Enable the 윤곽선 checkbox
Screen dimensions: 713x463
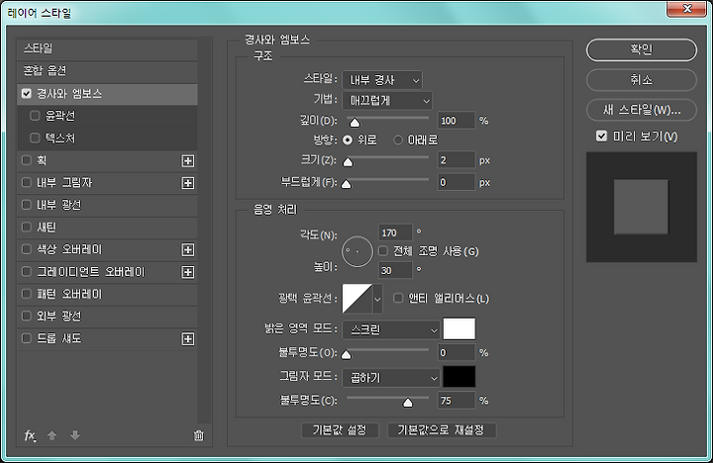(35, 116)
